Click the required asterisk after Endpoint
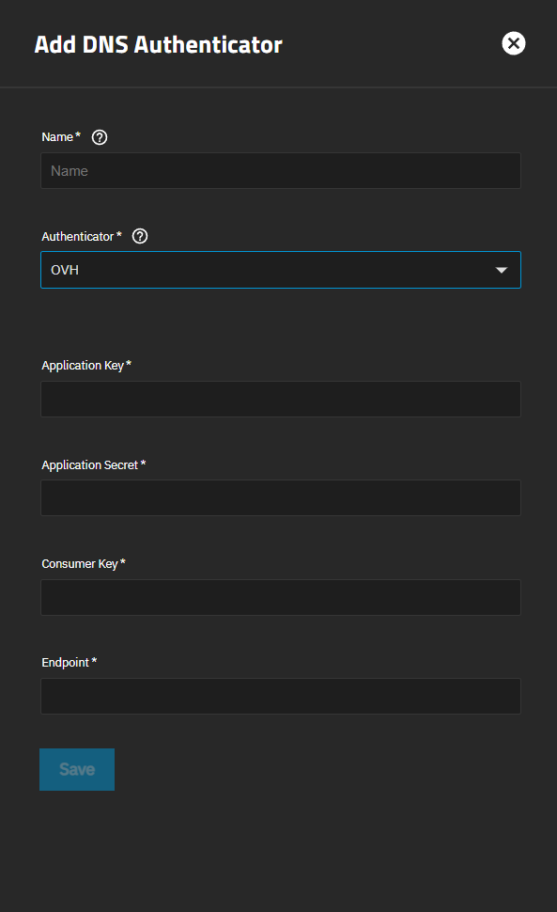Screen dimensions: 557x912 [x=94, y=661]
